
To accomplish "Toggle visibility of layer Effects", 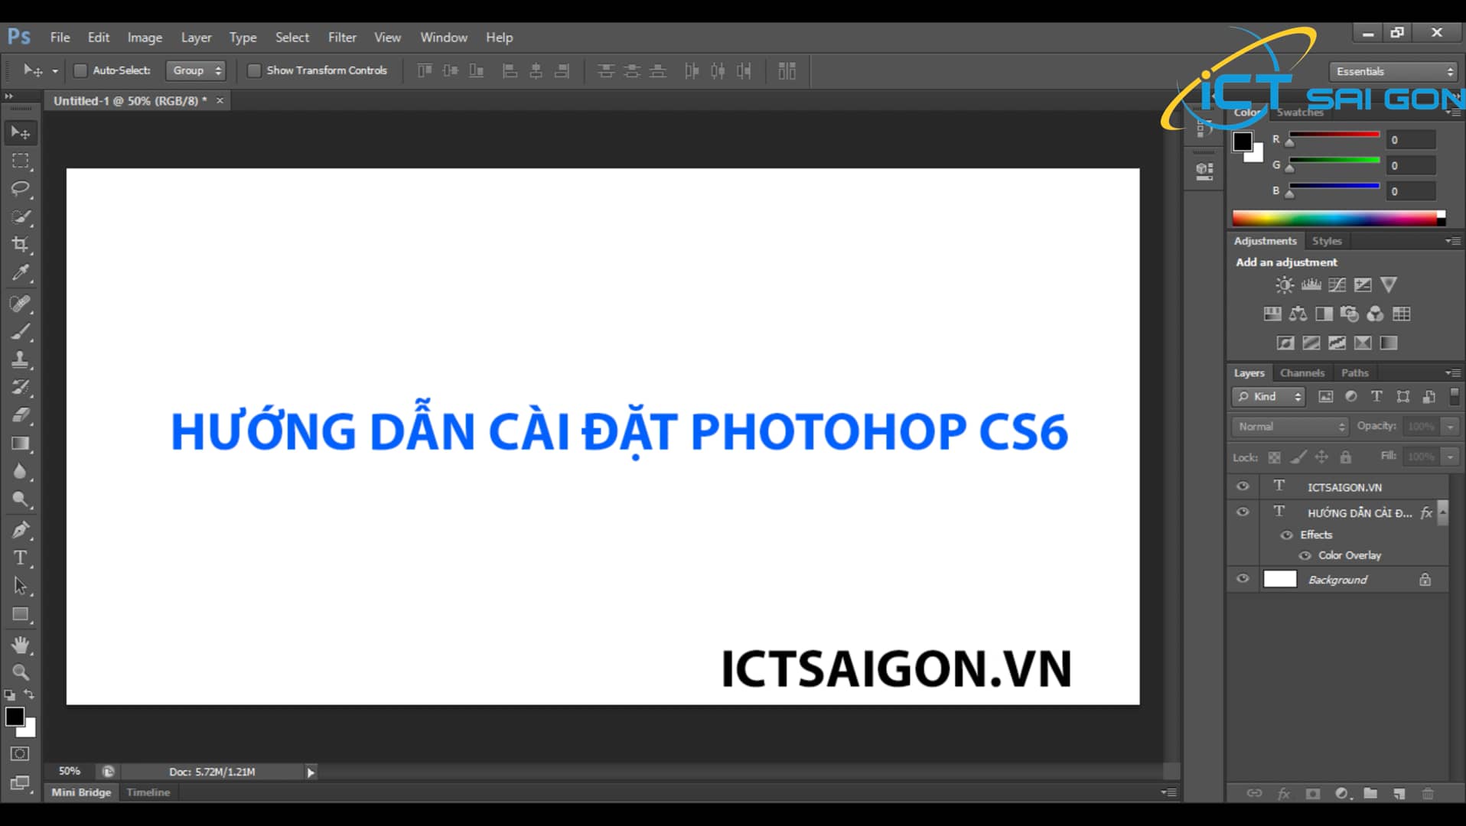I will click(1287, 535).
